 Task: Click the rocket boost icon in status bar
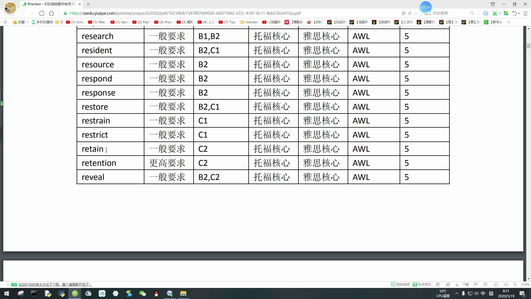[448, 284]
